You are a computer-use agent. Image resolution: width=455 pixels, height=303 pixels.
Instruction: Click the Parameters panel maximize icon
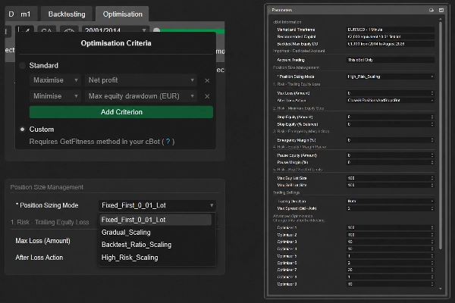click(441, 10)
